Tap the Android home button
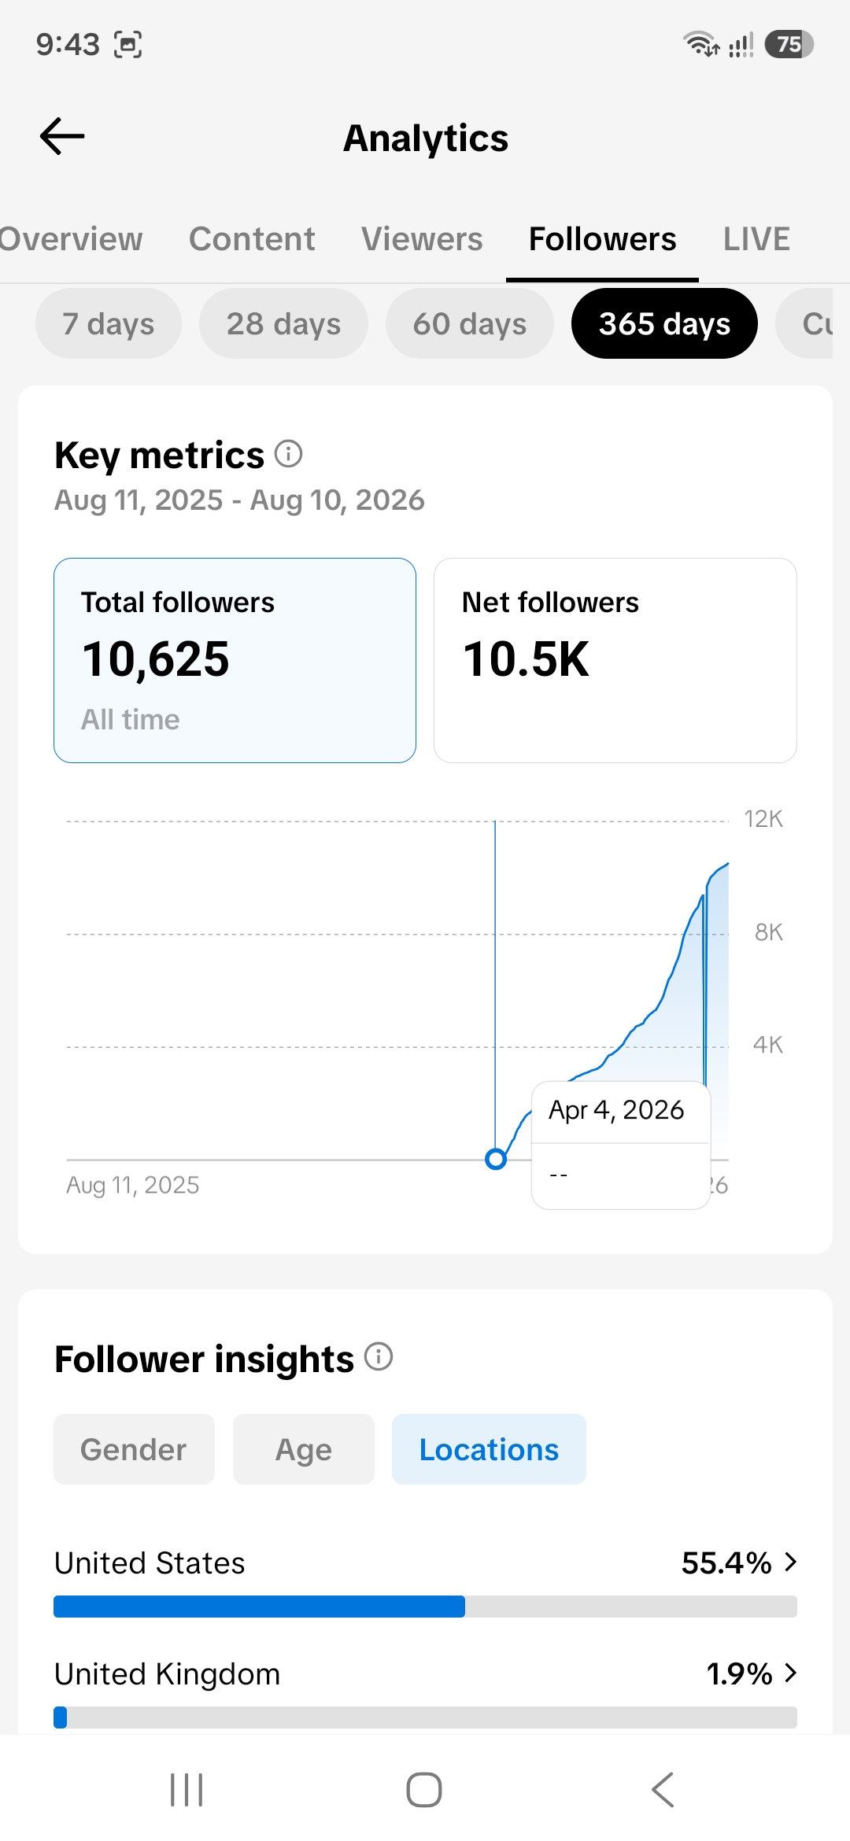The image size is (850, 1841). [424, 1790]
